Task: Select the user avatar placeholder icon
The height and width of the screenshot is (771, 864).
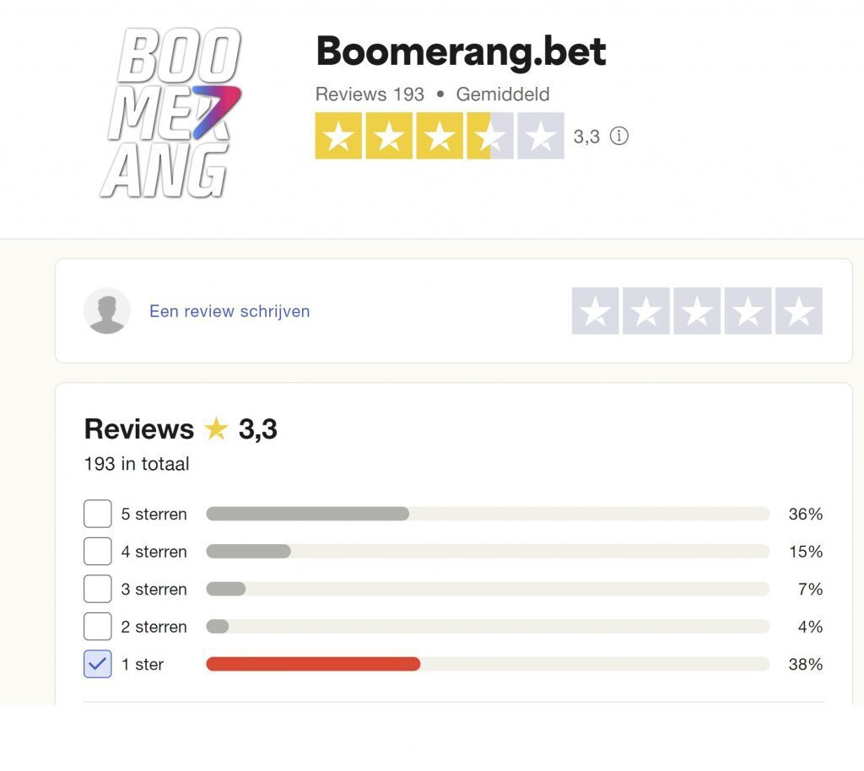Action: click(x=106, y=310)
